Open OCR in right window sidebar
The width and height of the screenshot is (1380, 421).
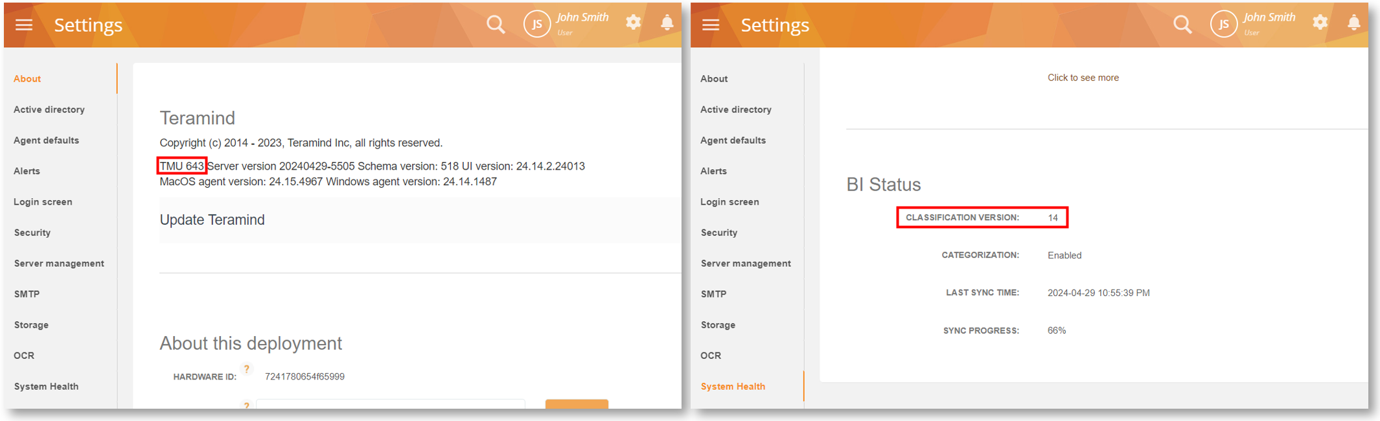point(711,356)
